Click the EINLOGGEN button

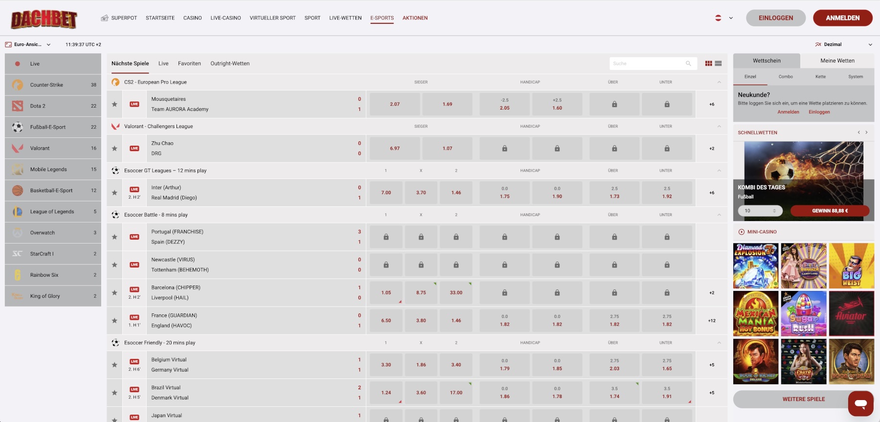pos(776,18)
